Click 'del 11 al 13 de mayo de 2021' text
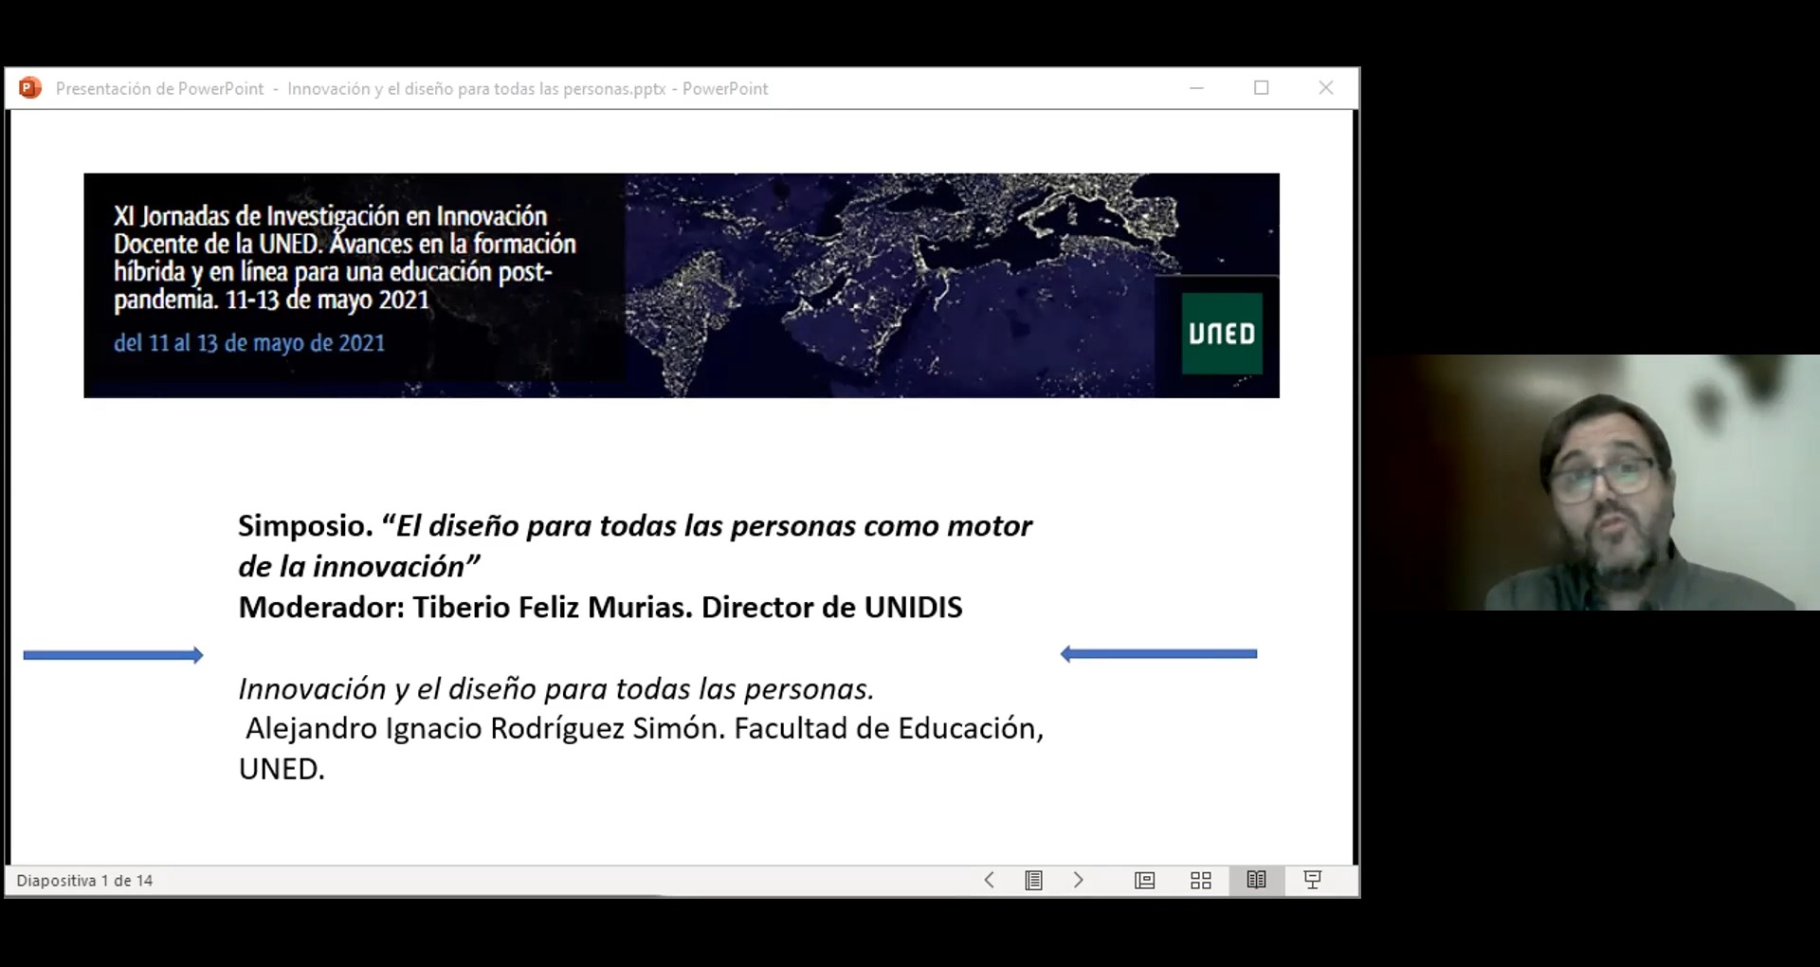Viewport: 1820px width, 967px height. point(249,343)
